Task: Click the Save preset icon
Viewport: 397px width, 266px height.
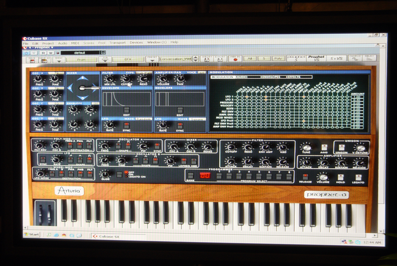Action: point(32,60)
